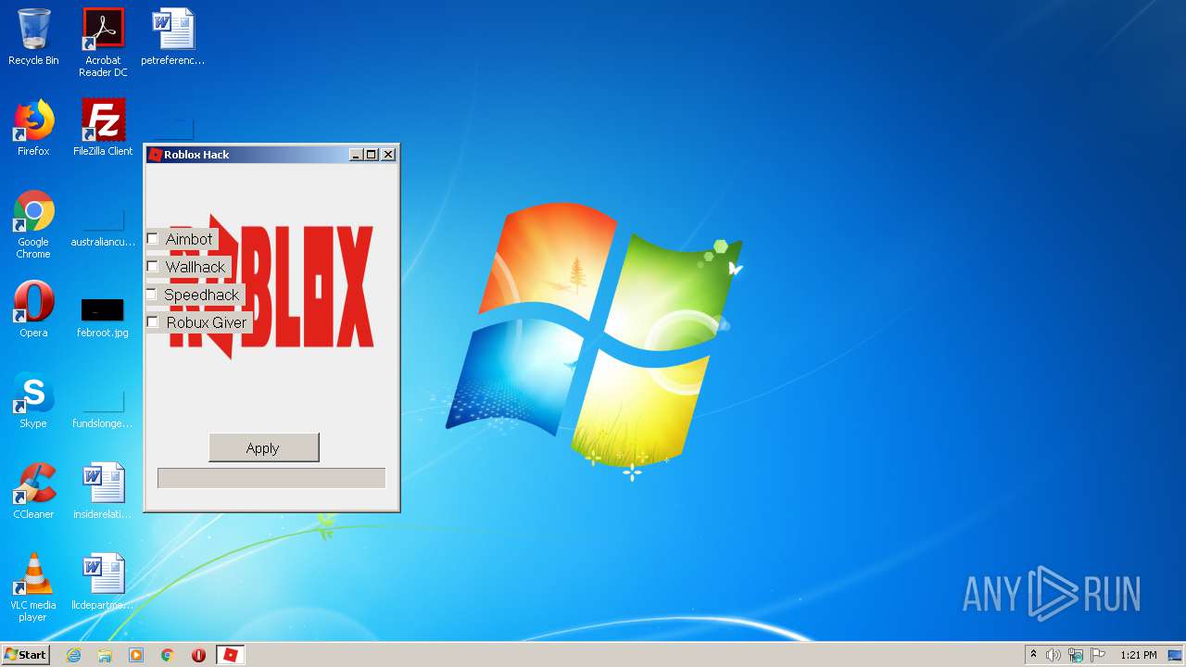This screenshot has width=1186, height=667.
Task: Maximize the Roblox Hack window
Action: (x=372, y=155)
